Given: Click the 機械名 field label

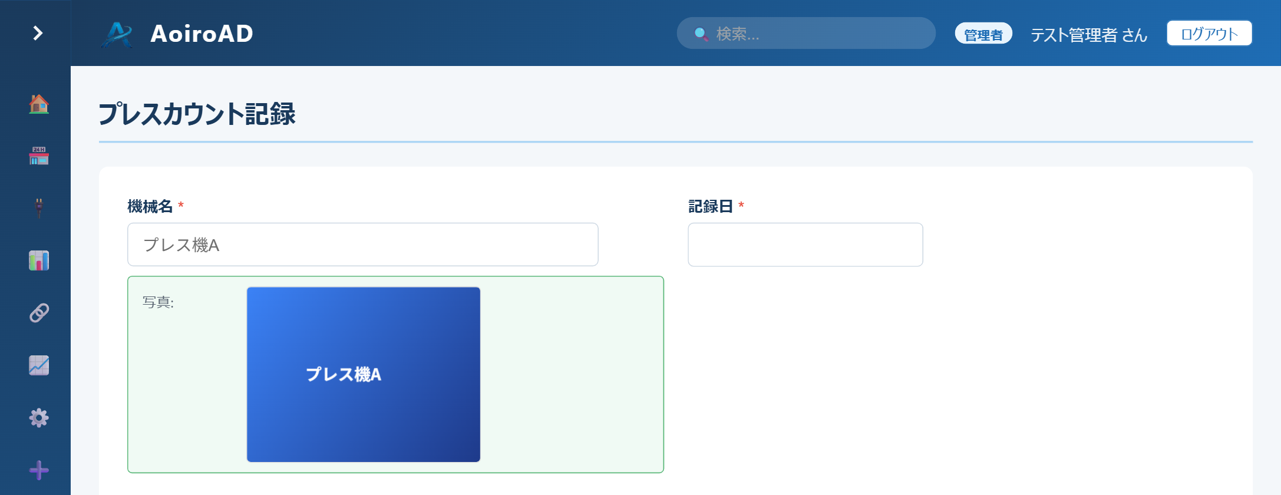Looking at the screenshot, I should [150, 206].
